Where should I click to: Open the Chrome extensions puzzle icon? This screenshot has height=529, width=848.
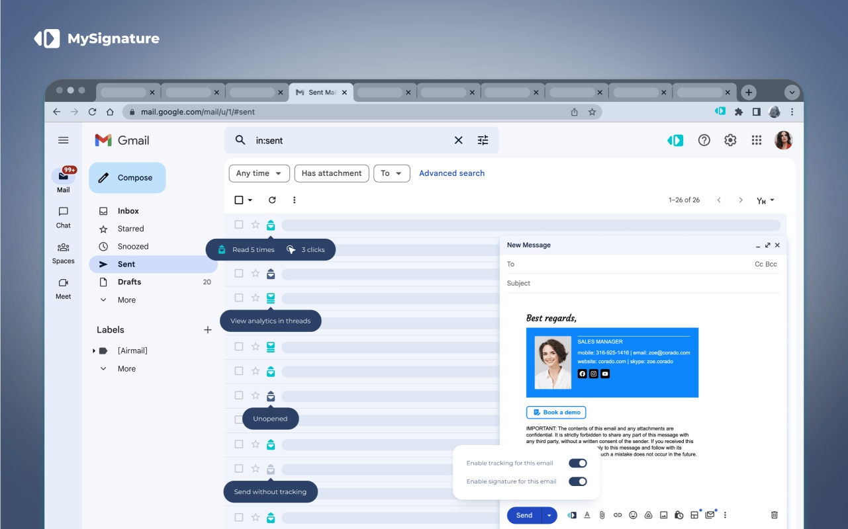pos(739,112)
